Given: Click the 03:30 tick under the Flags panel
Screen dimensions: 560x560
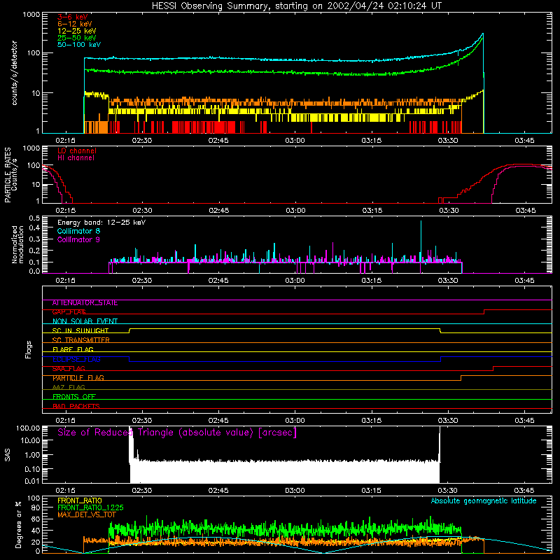Looking at the screenshot, I should pos(448,421).
